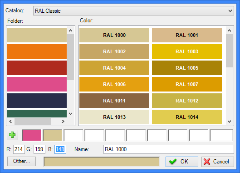Screen dimensions: 240x173
Task: Select the dark navy folder swatch
Action: [37, 101]
